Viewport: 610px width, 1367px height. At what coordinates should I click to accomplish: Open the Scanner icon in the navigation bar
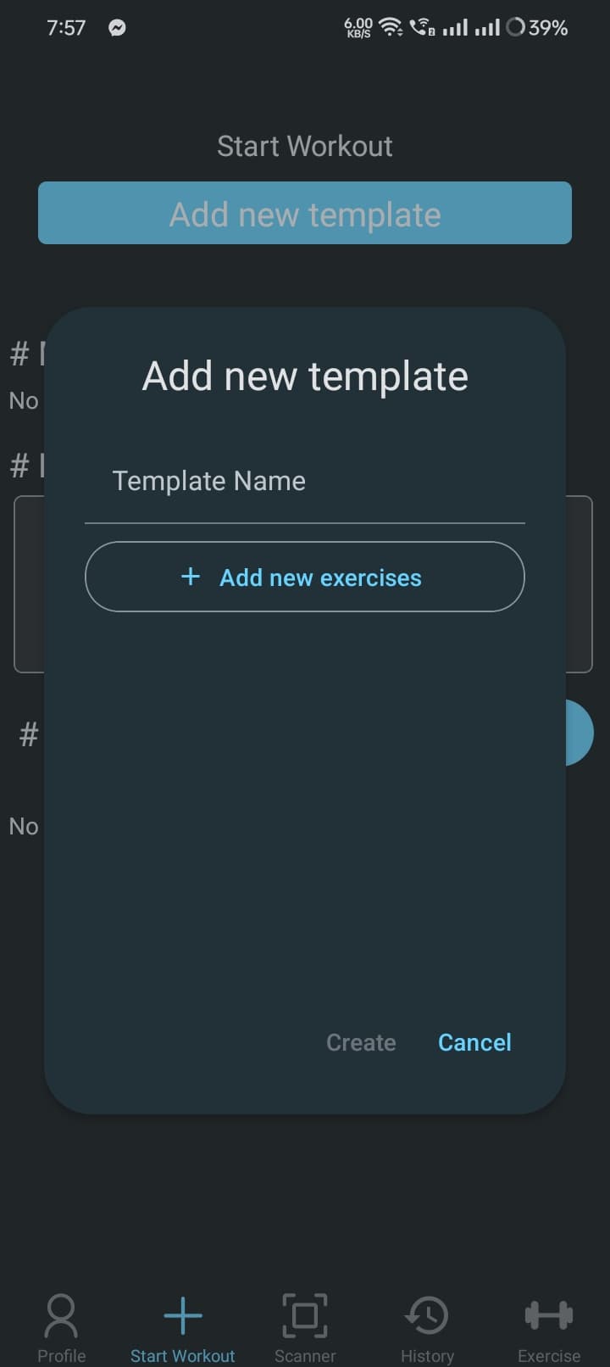[x=305, y=1314]
